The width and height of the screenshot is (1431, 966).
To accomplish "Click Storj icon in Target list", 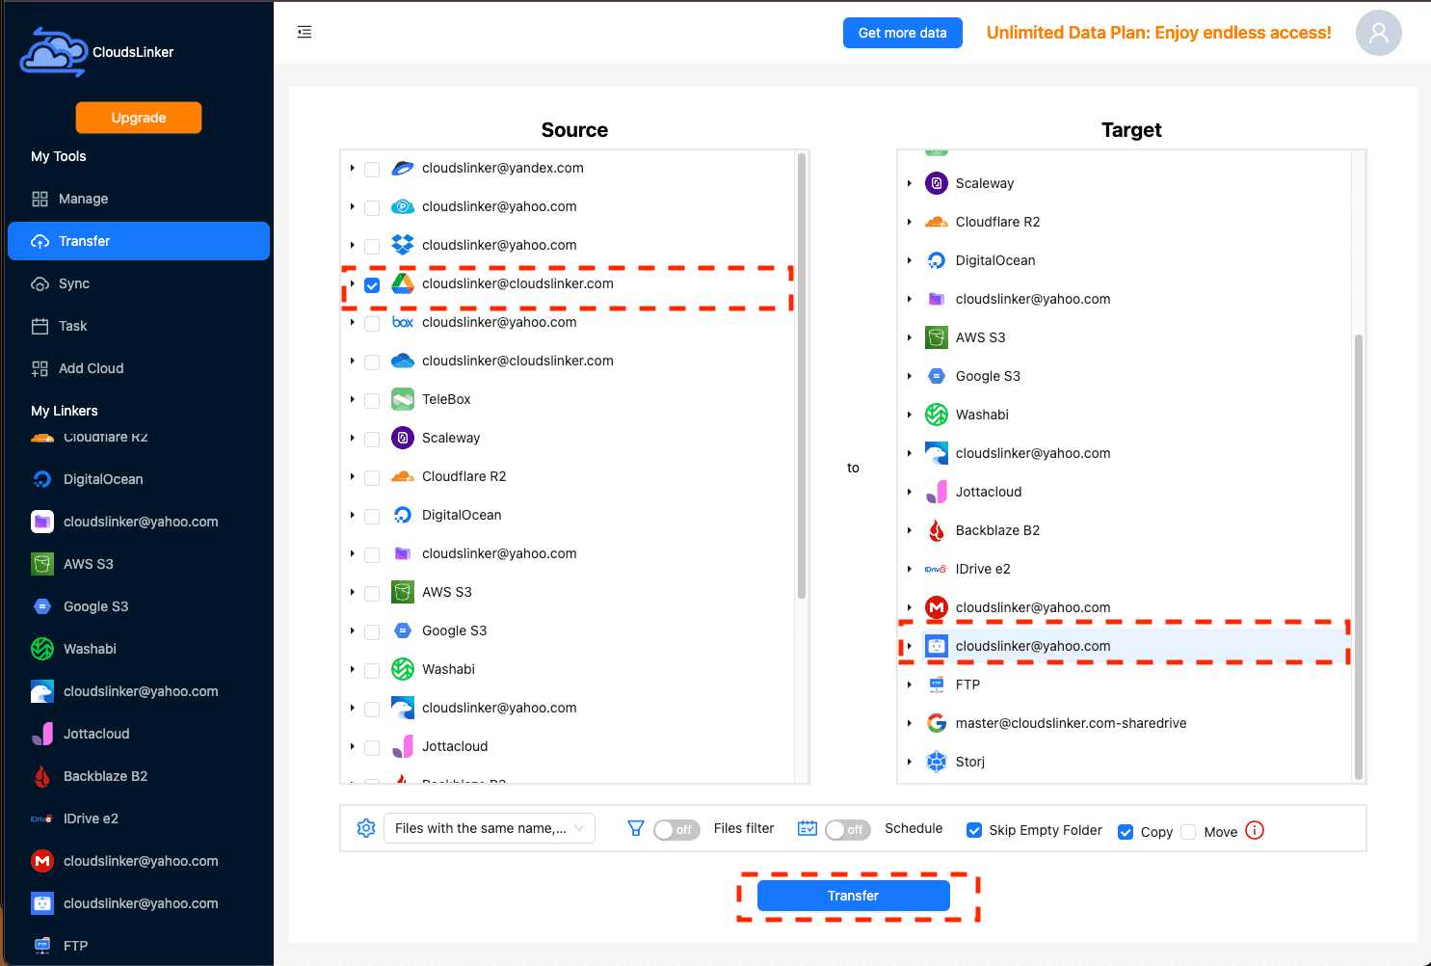I will (937, 762).
